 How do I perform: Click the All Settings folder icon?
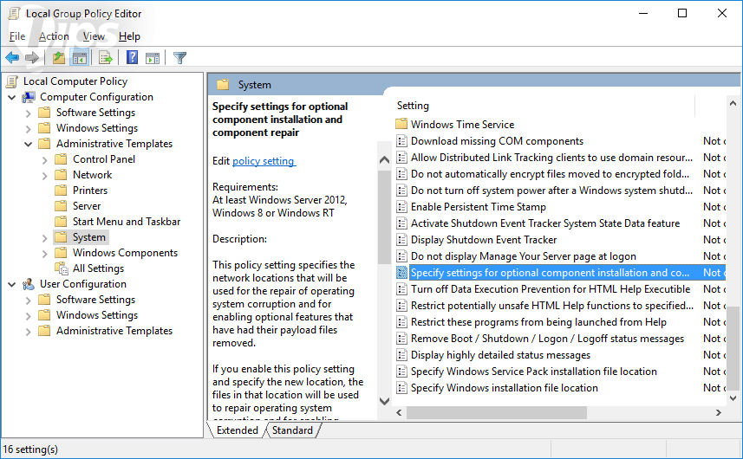pos(62,268)
